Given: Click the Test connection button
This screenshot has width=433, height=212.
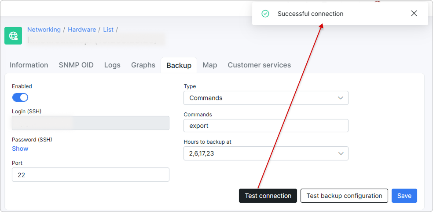Looking at the screenshot, I should pos(268,196).
